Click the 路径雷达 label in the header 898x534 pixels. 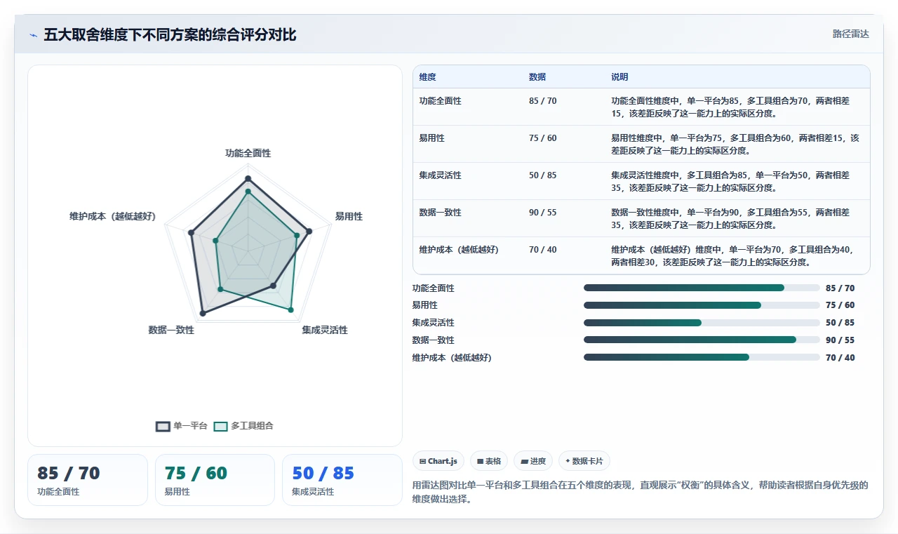click(x=850, y=34)
